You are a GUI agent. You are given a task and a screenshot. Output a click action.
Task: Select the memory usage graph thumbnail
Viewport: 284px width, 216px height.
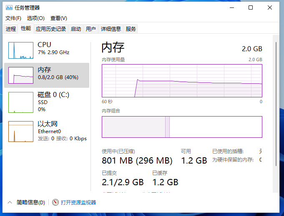click(x=21, y=75)
